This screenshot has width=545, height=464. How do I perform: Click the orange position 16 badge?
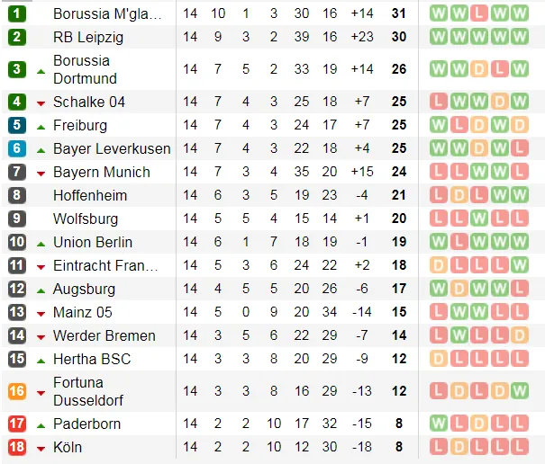17,391
